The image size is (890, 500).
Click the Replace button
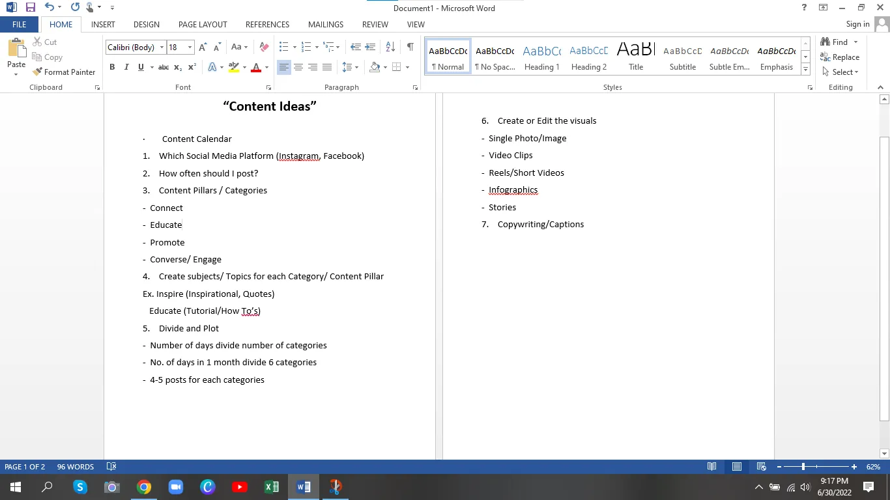[x=840, y=57]
